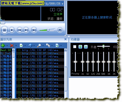Adjust the 1K equalizer slider
Image resolution: width=122 pixels, height=102 pixels.
109,62
